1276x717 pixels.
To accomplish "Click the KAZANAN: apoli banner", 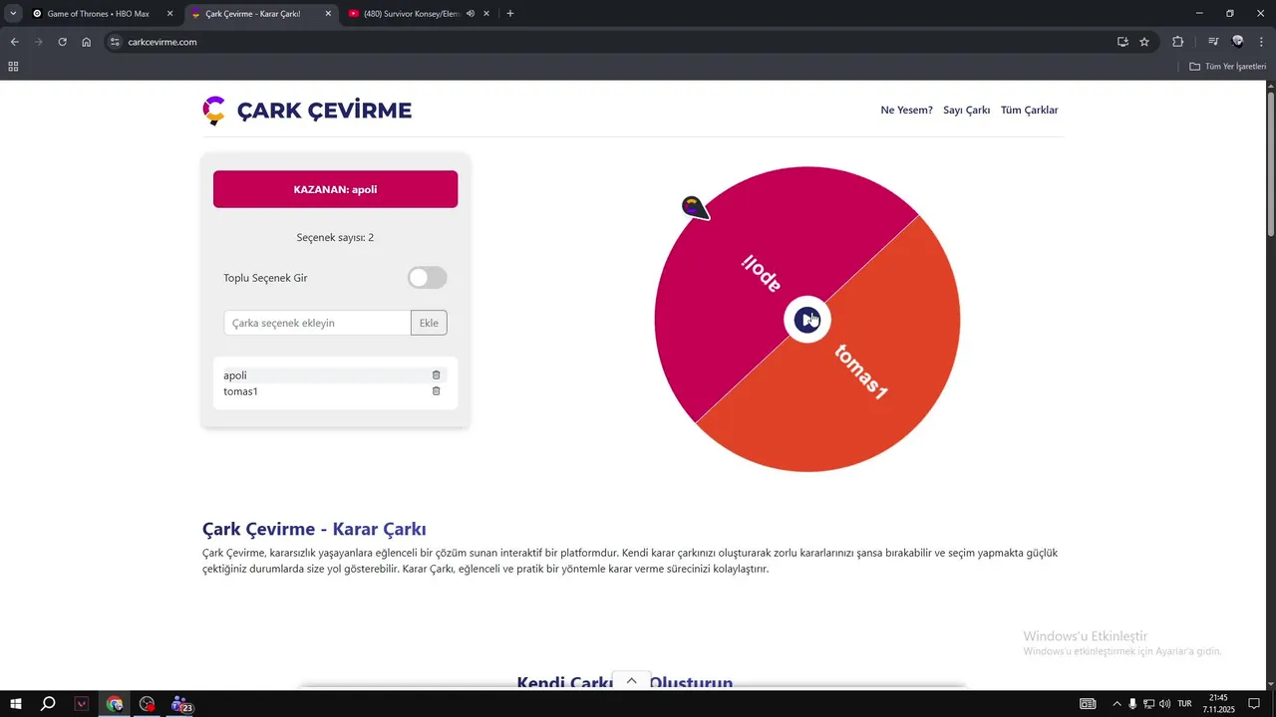I will click(335, 189).
